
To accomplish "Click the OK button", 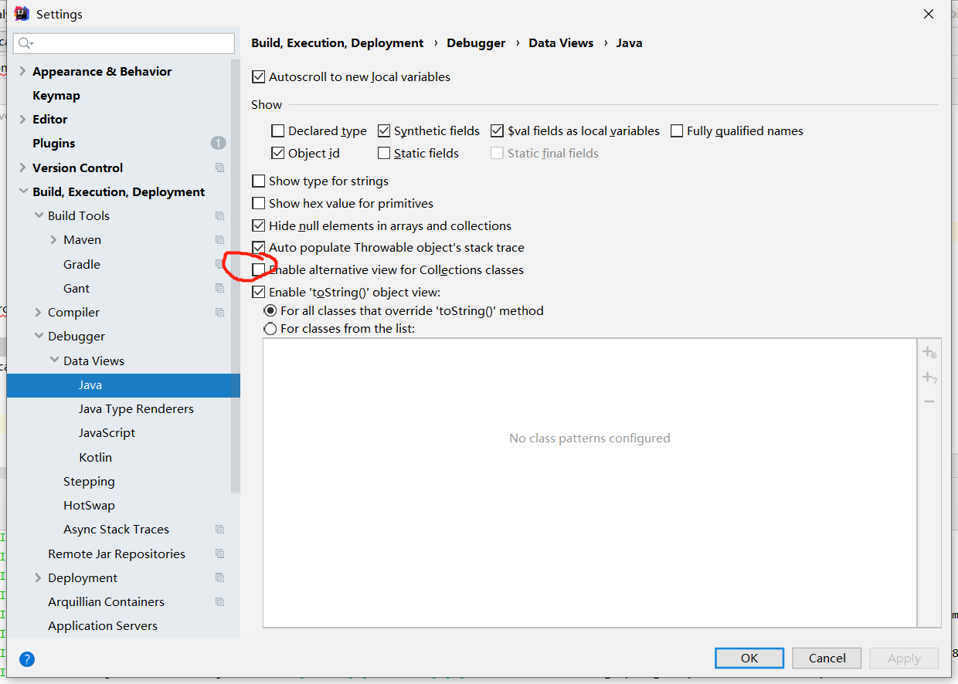I will (x=749, y=658).
